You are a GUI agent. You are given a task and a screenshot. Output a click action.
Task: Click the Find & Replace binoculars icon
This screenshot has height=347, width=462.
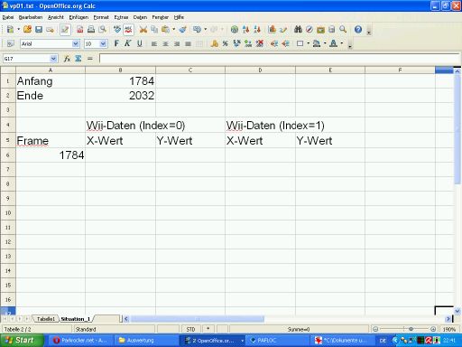tap(298, 29)
